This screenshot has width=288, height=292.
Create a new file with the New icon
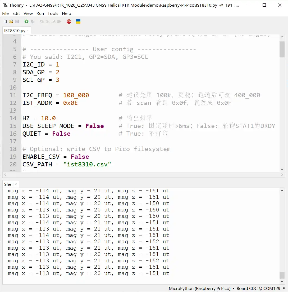[x=5, y=21]
